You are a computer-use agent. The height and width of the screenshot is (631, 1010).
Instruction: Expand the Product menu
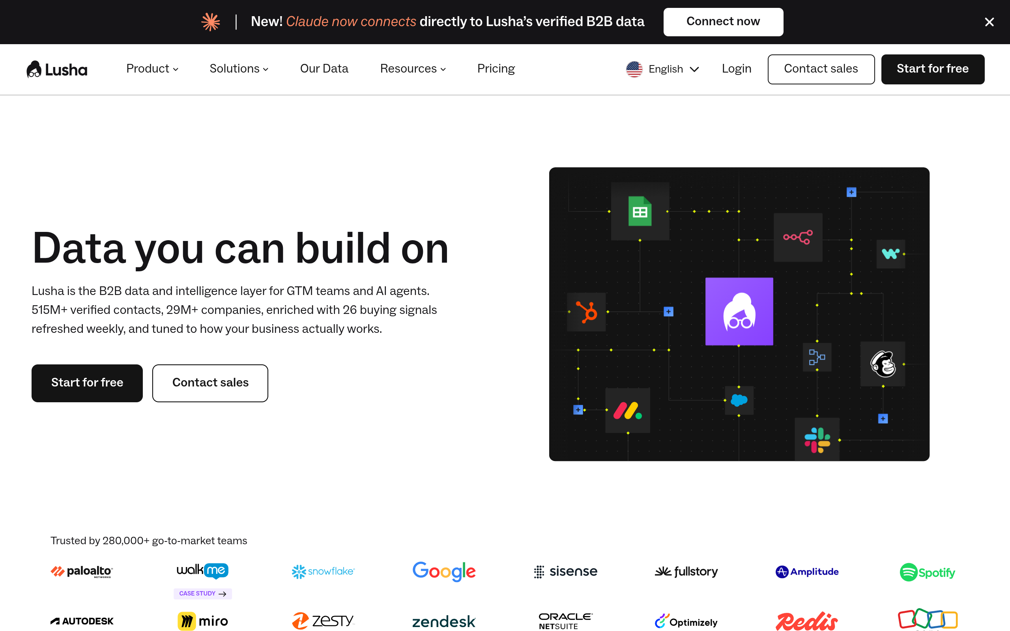pyautogui.click(x=152, y=69)
